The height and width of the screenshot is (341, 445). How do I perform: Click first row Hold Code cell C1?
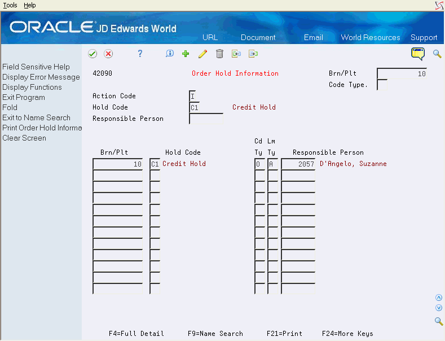[155, 164]
